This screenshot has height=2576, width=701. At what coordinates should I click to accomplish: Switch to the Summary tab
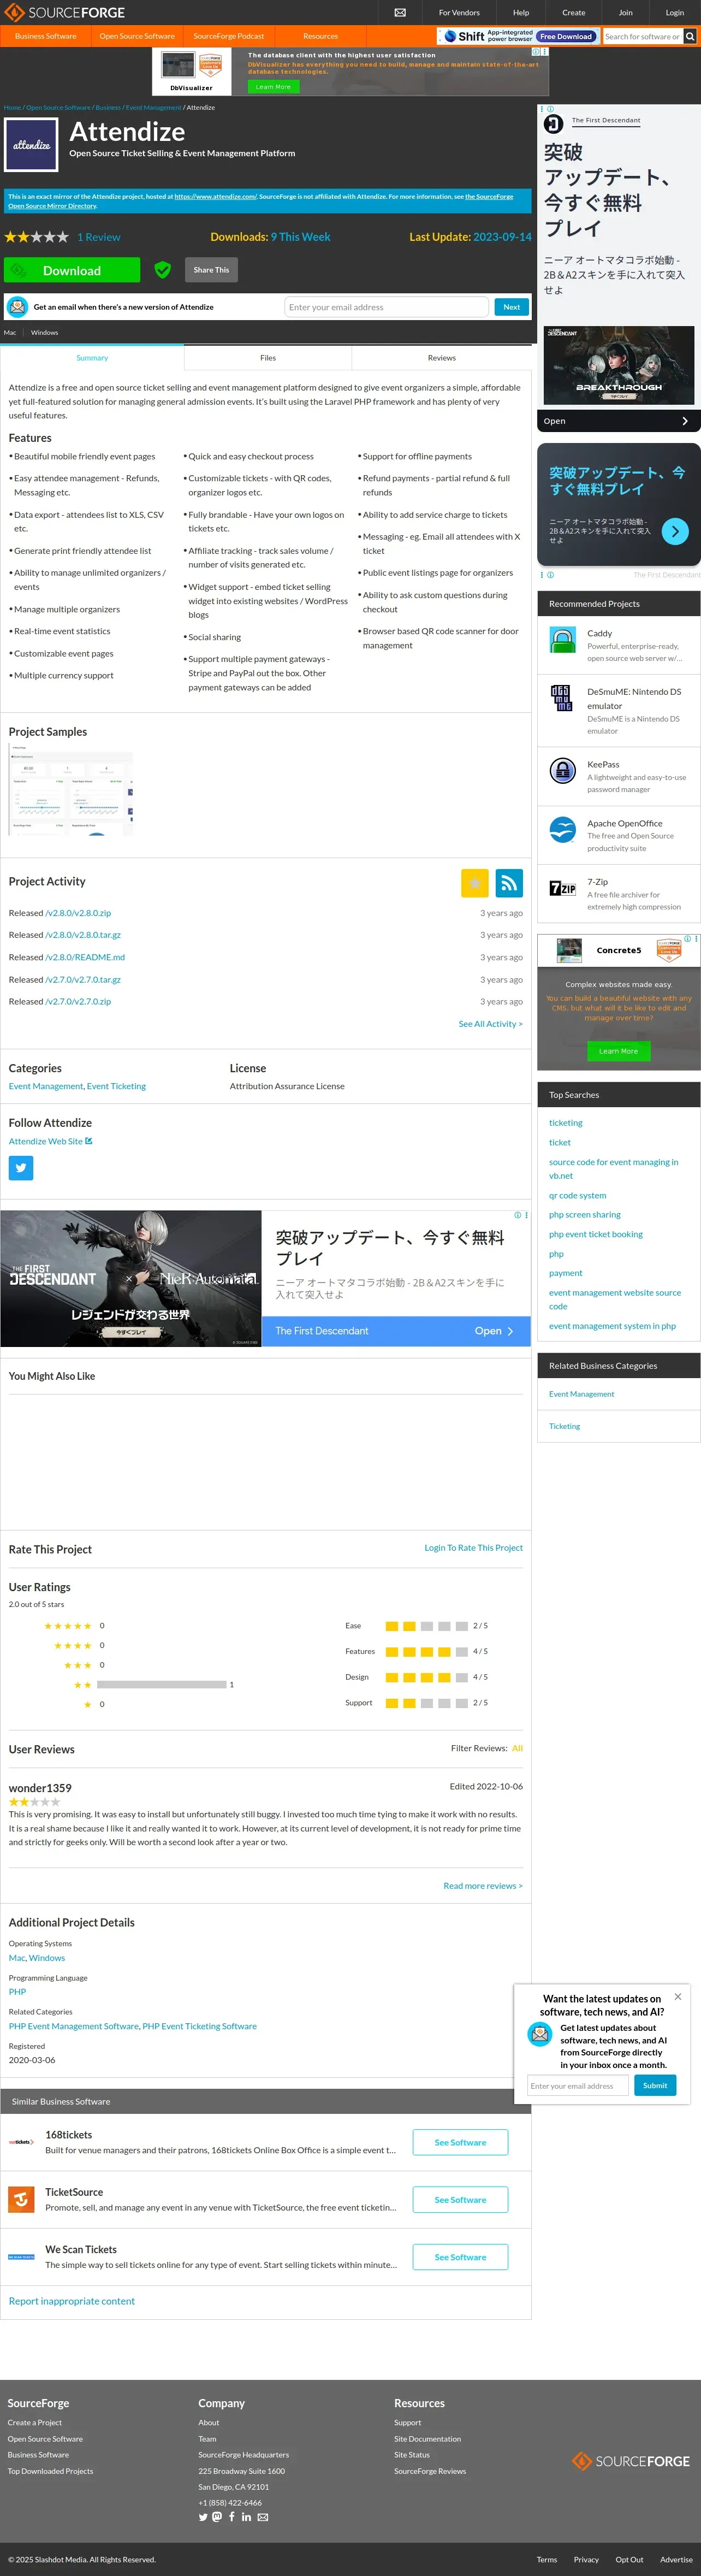tap(92, 358)
